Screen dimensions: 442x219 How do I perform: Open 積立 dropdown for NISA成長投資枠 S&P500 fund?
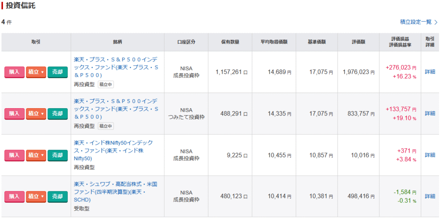(x=36, y=72)
